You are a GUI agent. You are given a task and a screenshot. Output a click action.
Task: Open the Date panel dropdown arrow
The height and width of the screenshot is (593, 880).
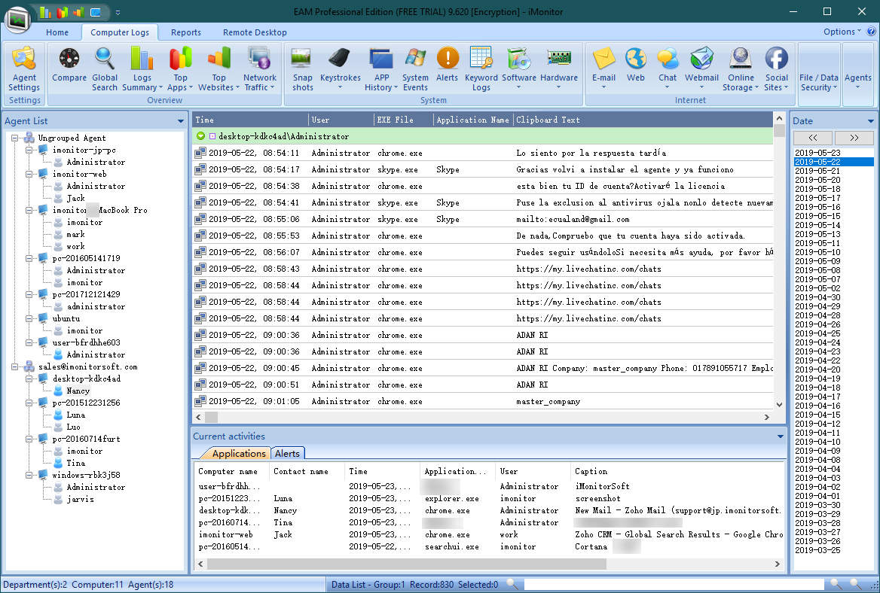tap(870, 121)
